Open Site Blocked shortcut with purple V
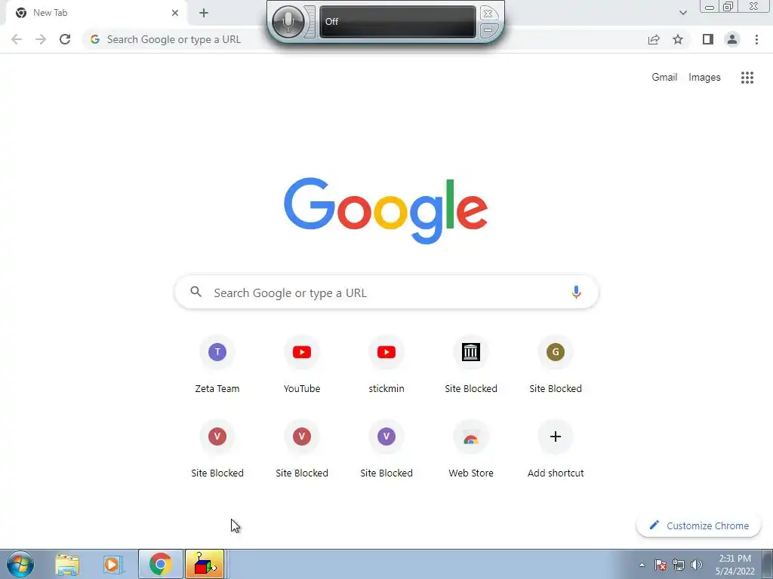 386,449
